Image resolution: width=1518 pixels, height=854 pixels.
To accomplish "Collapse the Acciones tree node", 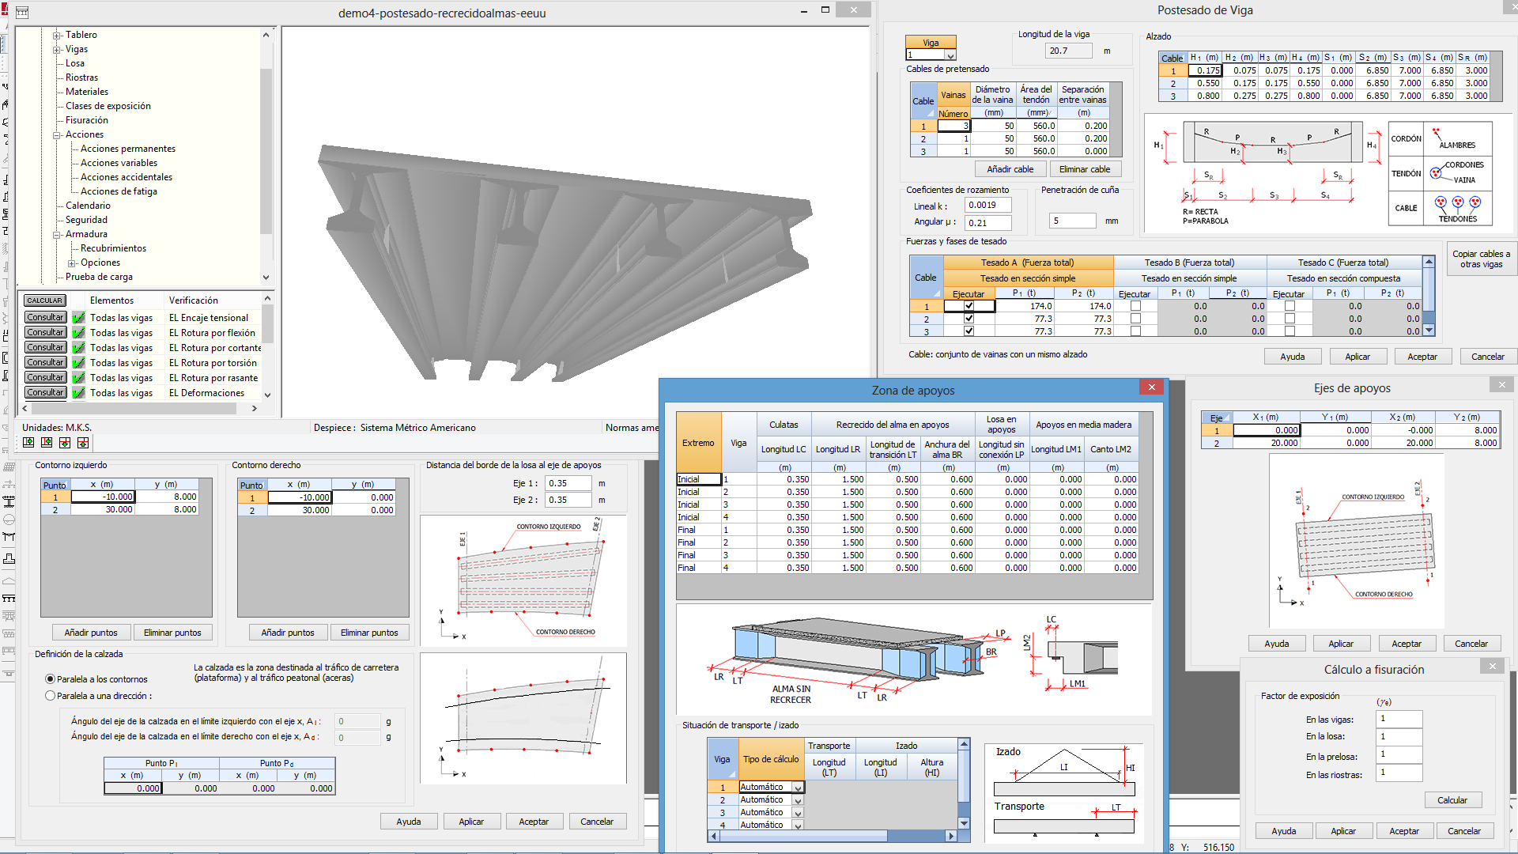I will click(x=57, y=135).
